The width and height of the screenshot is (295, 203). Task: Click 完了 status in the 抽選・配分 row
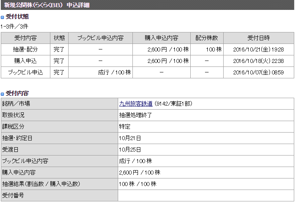pos(59,49)
